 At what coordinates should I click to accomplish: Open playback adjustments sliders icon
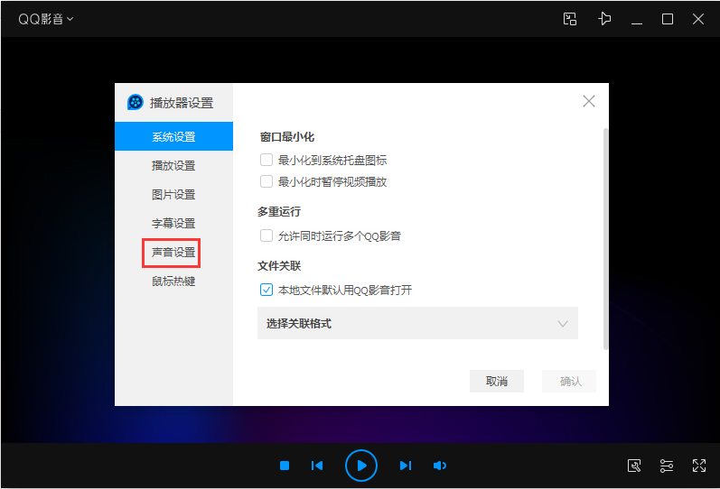tap(667, 466)
